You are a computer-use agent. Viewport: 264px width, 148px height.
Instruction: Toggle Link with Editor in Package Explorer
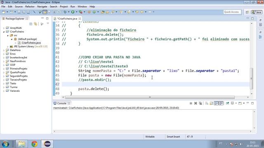35,24
